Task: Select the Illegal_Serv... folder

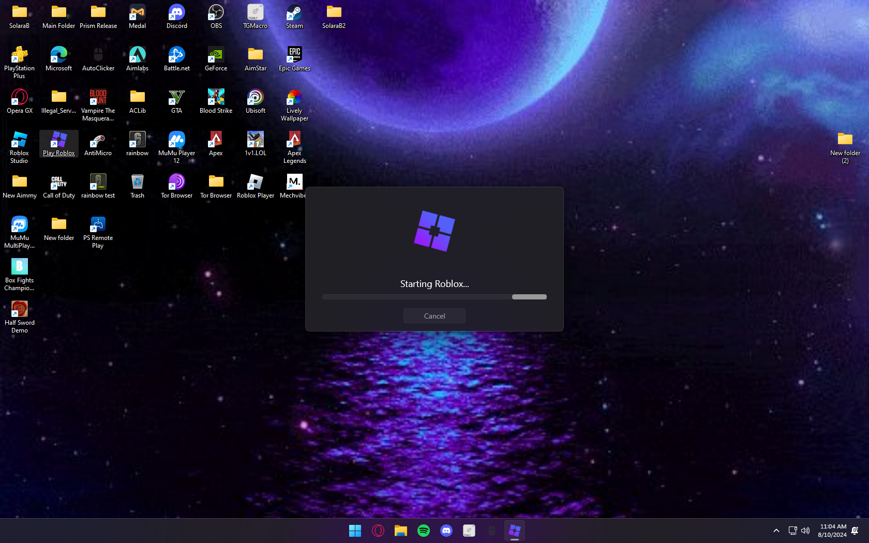Action: (59, 101)
